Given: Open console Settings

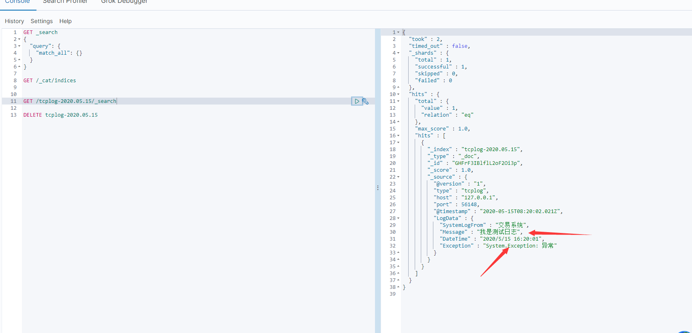Looking at the screenshot, I should [x=42, y=21].
